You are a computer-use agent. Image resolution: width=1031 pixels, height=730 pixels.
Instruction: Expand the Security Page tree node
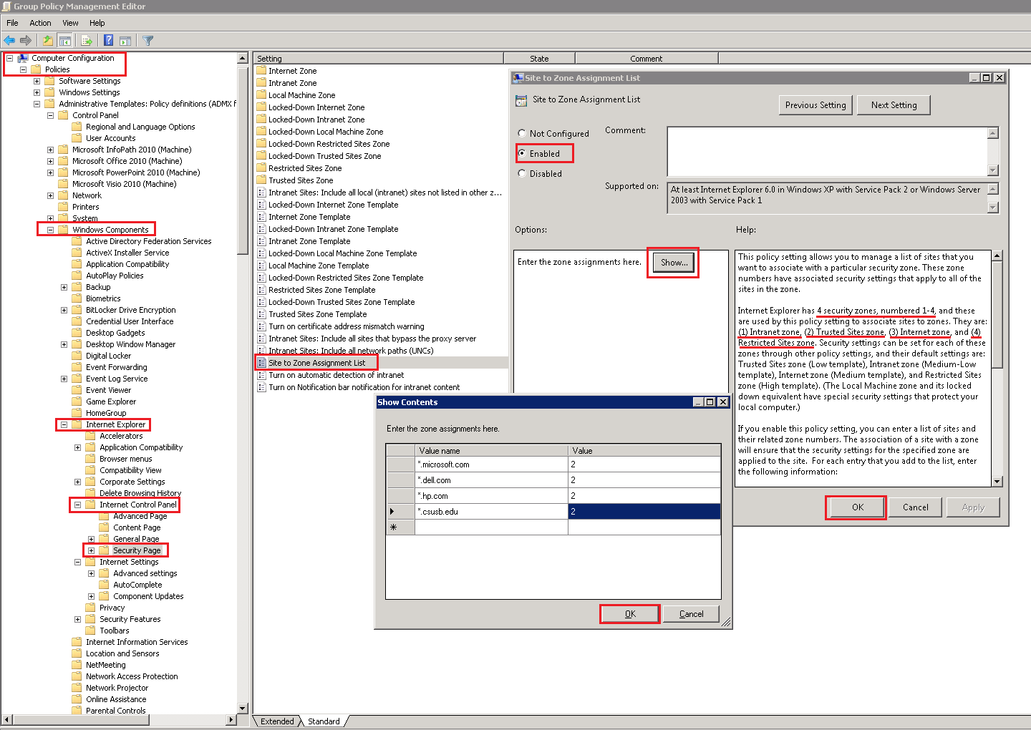[x=91, y=550]
